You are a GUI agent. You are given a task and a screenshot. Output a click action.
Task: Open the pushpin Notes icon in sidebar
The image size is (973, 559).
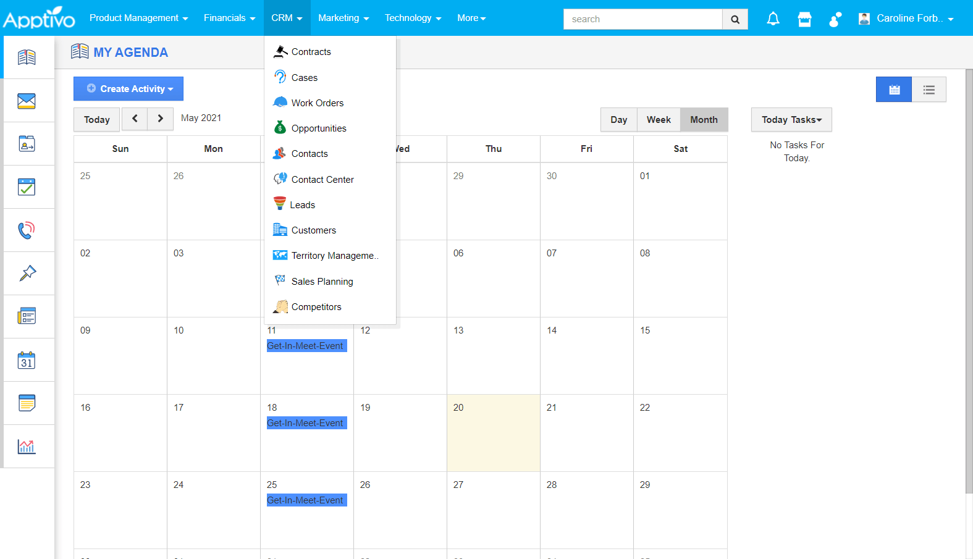point(27,273)
